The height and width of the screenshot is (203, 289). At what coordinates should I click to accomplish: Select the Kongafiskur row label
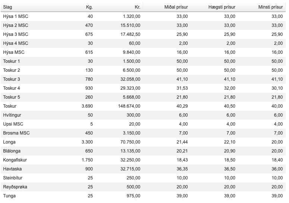click(15, 160)
